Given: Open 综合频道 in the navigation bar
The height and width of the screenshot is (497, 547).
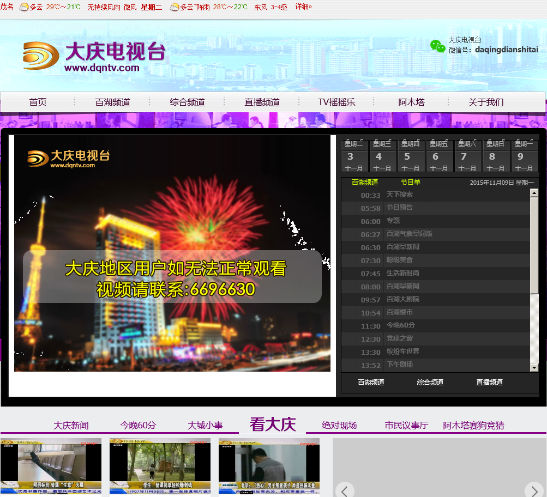Looking at the screenshot, I should [x=188, y=102].
